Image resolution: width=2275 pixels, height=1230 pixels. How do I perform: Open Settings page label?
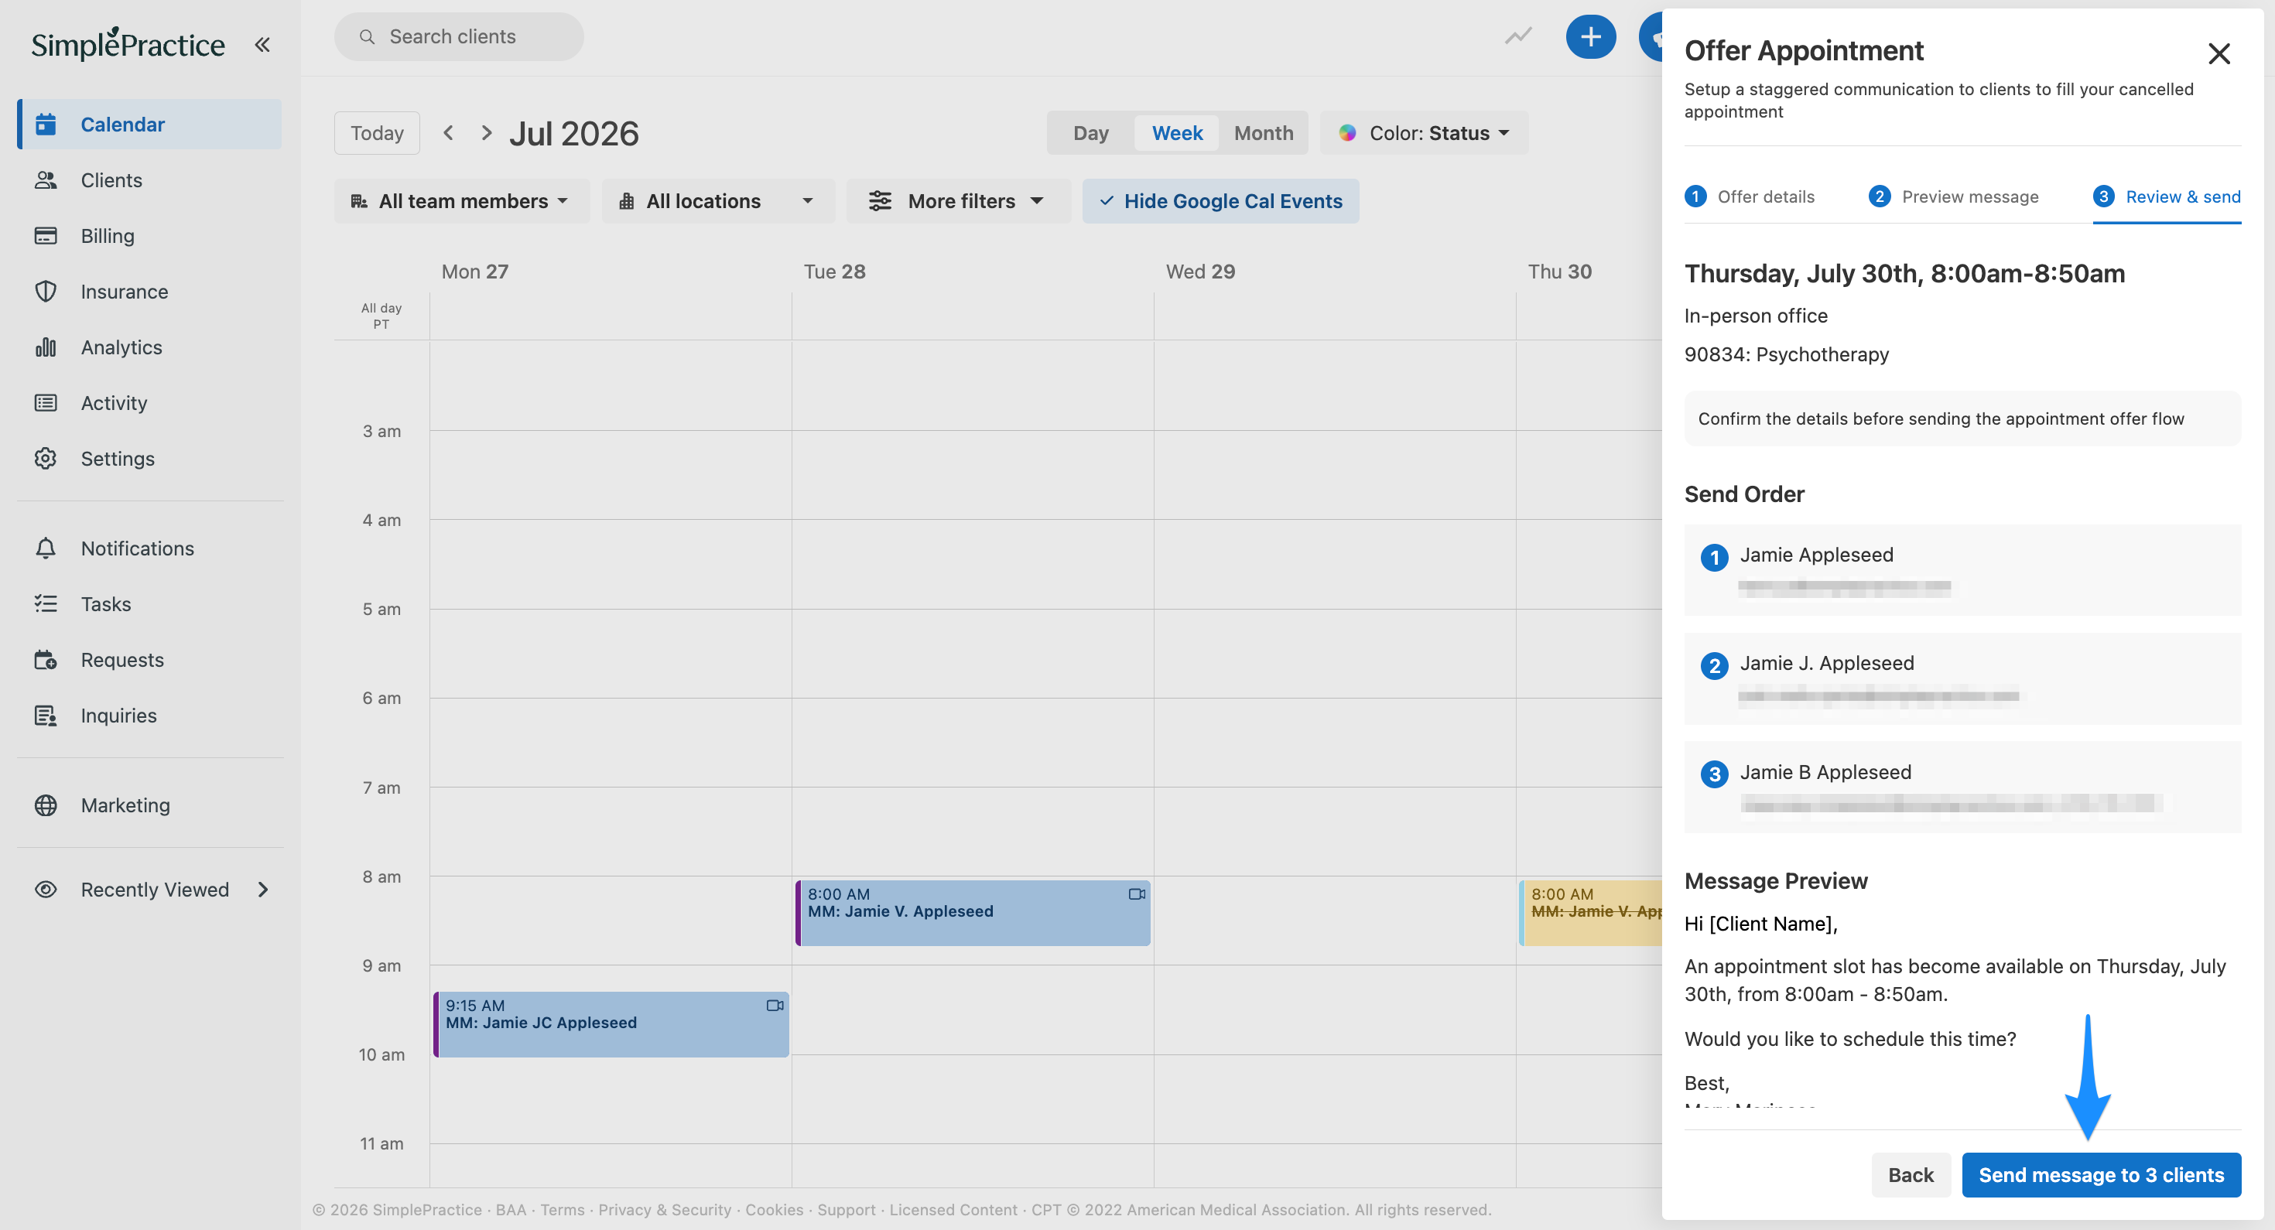click(118, 458)
